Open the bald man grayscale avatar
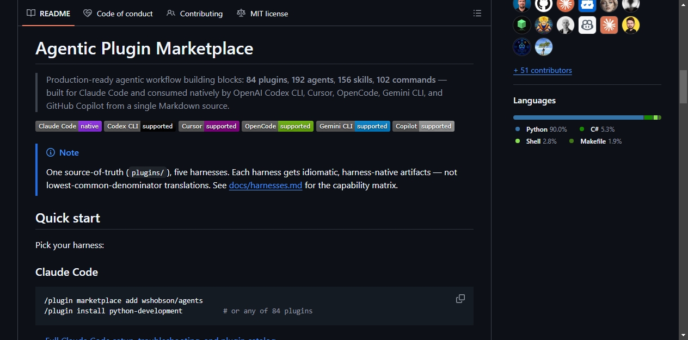The width and height of the screenshot is (688, 340). (x=566, y=25)
